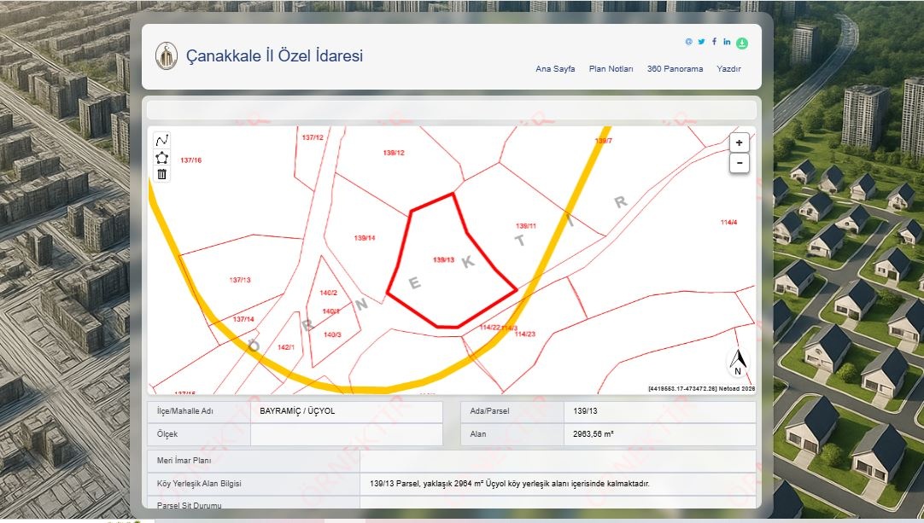Viewport: 924px width, 523px height.
Task: Click the north arrow compass
Action: pyautogui.click(x=739, y=362)
